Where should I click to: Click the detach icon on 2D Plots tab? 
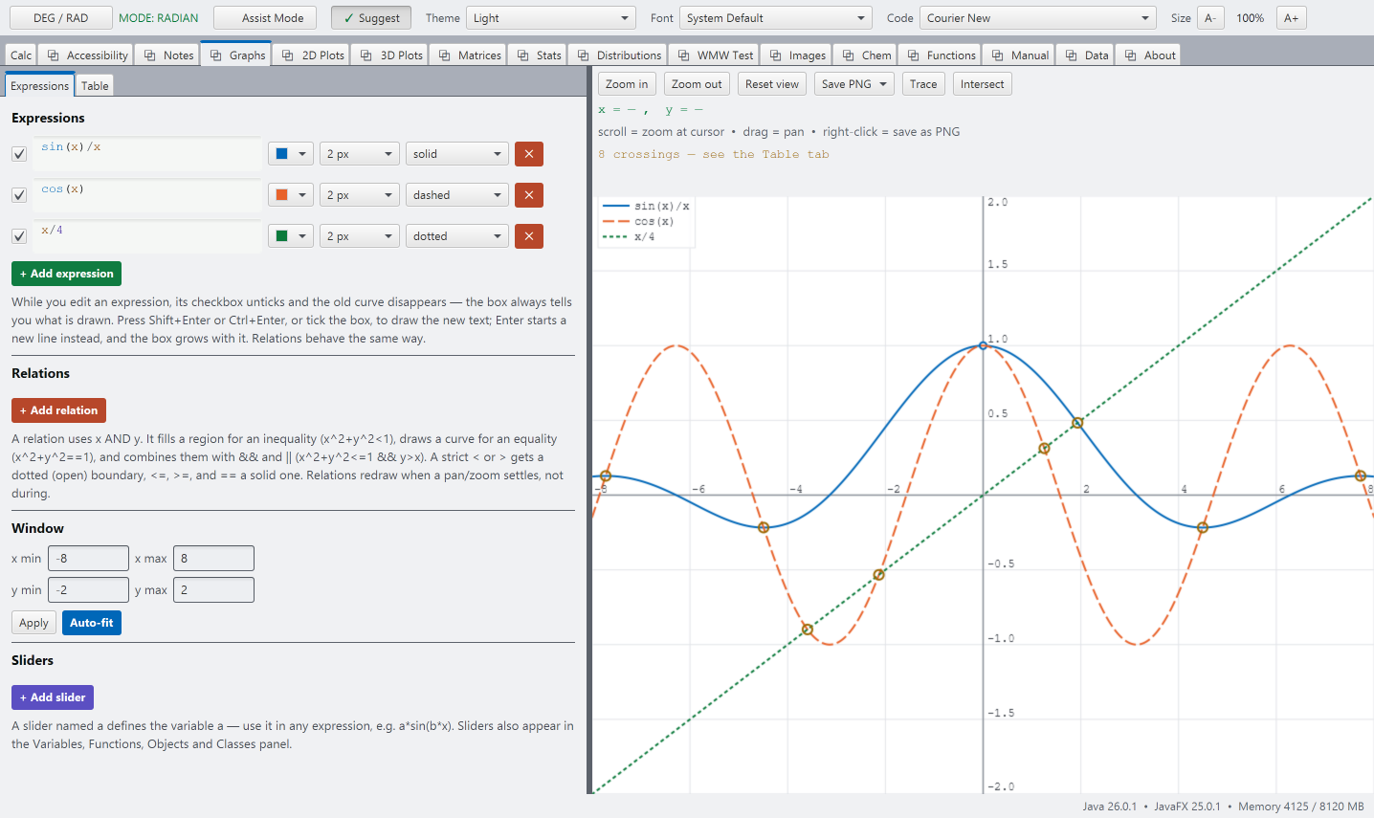(288, 55)
